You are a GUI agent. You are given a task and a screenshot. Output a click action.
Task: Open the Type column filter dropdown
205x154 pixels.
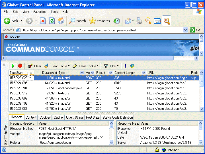pos(82,73)
